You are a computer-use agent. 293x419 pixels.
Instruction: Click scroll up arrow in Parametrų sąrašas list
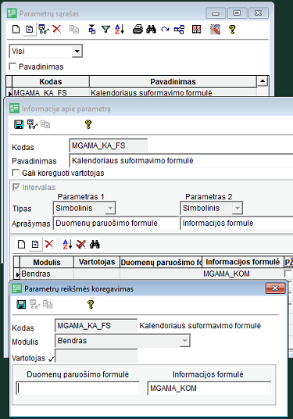click(x=263, y=81)
